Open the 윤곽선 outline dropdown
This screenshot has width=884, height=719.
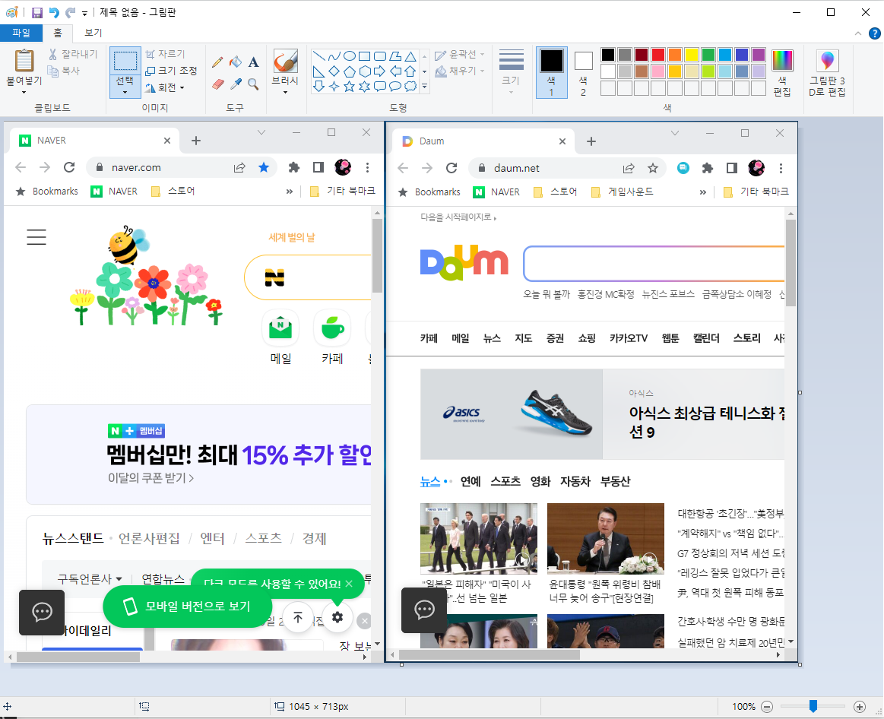(x=458, y=54)
